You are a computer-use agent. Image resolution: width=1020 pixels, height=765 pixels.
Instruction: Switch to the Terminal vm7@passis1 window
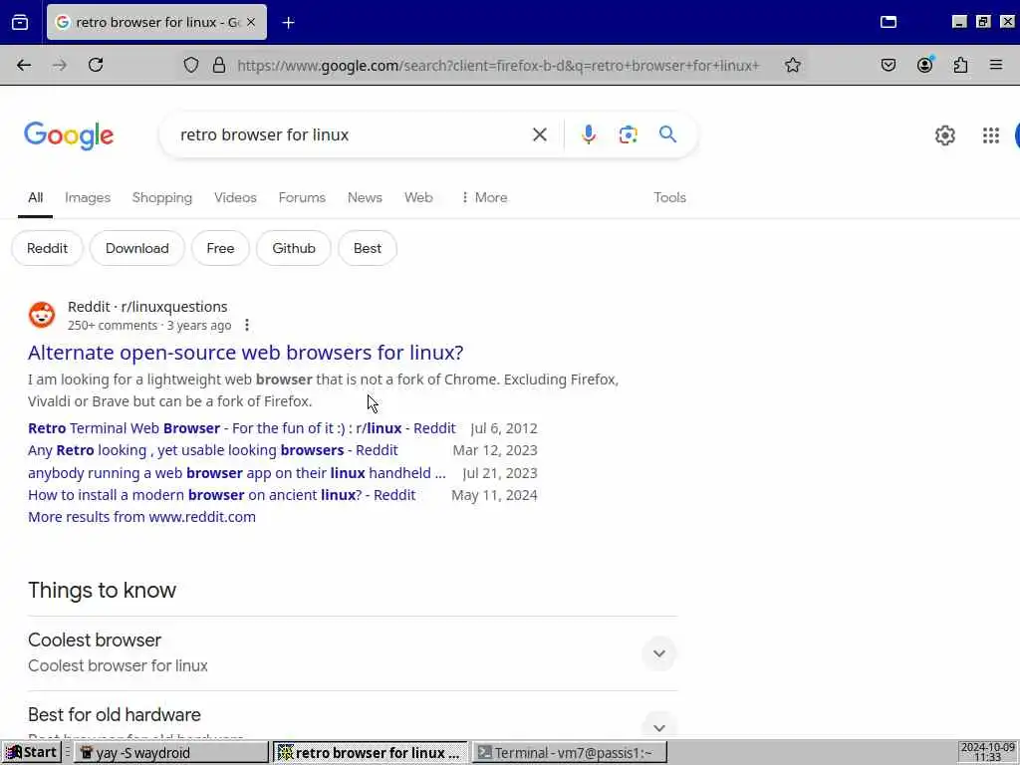coord(569,753)
